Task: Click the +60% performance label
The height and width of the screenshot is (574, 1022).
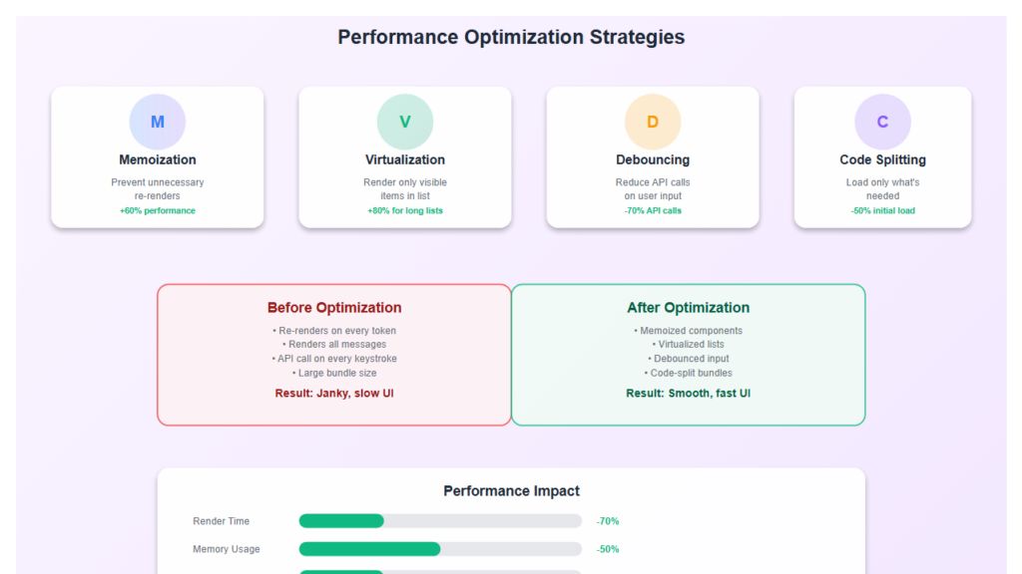Action: click(x=158, y=210)
